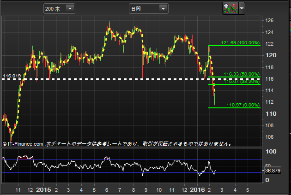Click the 2015 year label on time axis
The height and width of the screenshot is (195, 291).
(x=43, y=190)
